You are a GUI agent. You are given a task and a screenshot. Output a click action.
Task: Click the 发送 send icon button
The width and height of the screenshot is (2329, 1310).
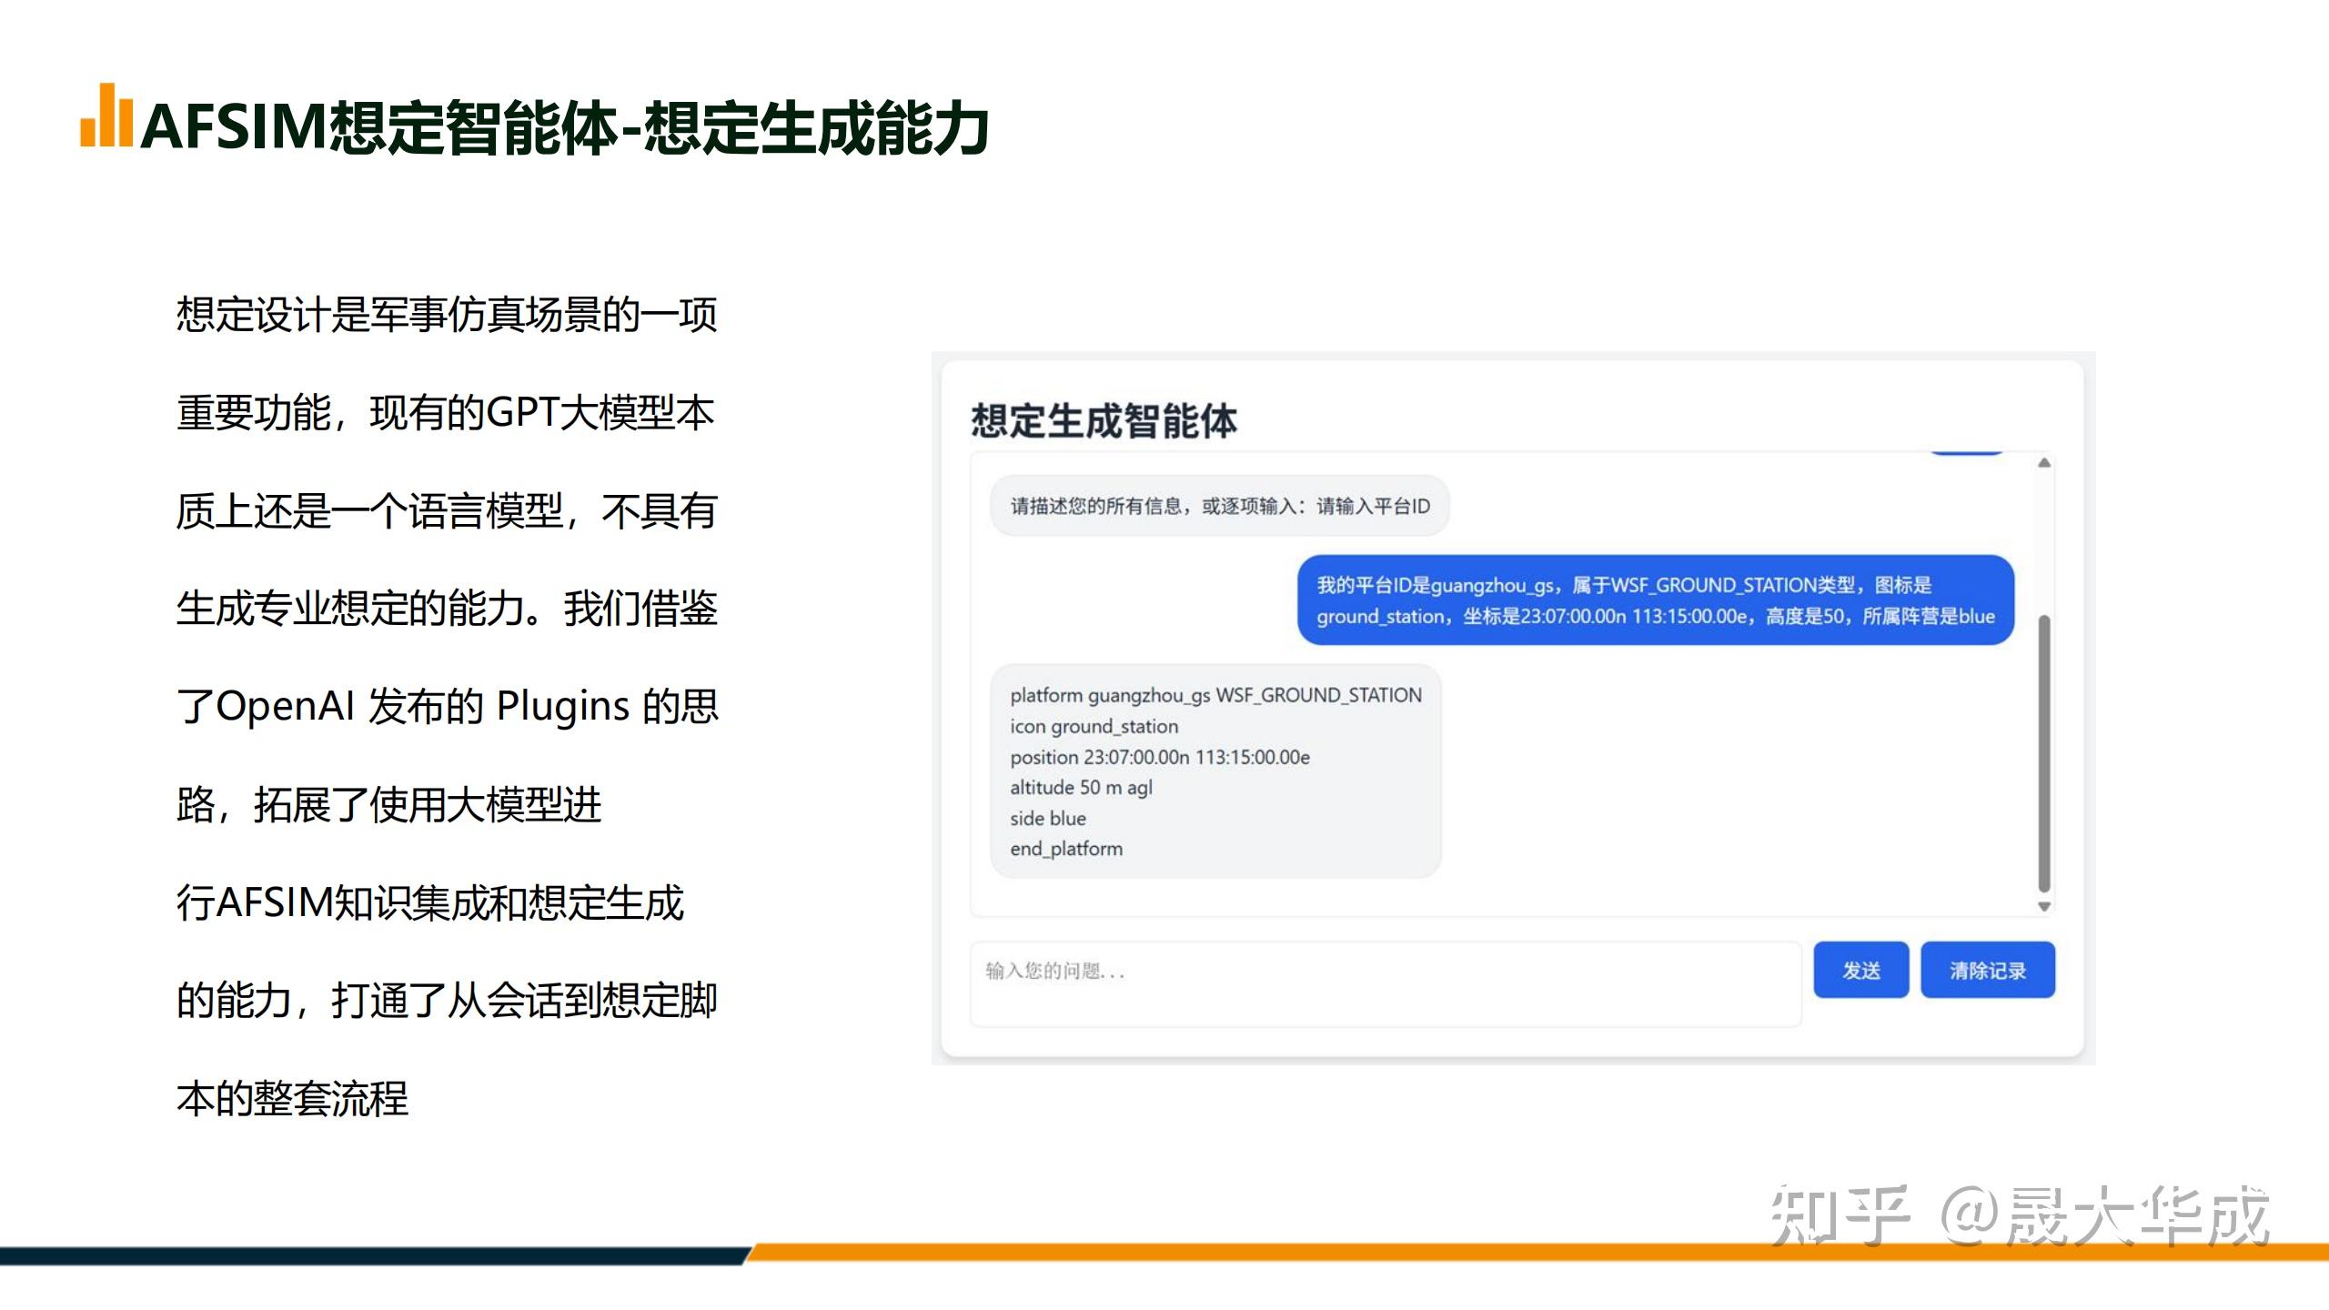click(1861, 970)
